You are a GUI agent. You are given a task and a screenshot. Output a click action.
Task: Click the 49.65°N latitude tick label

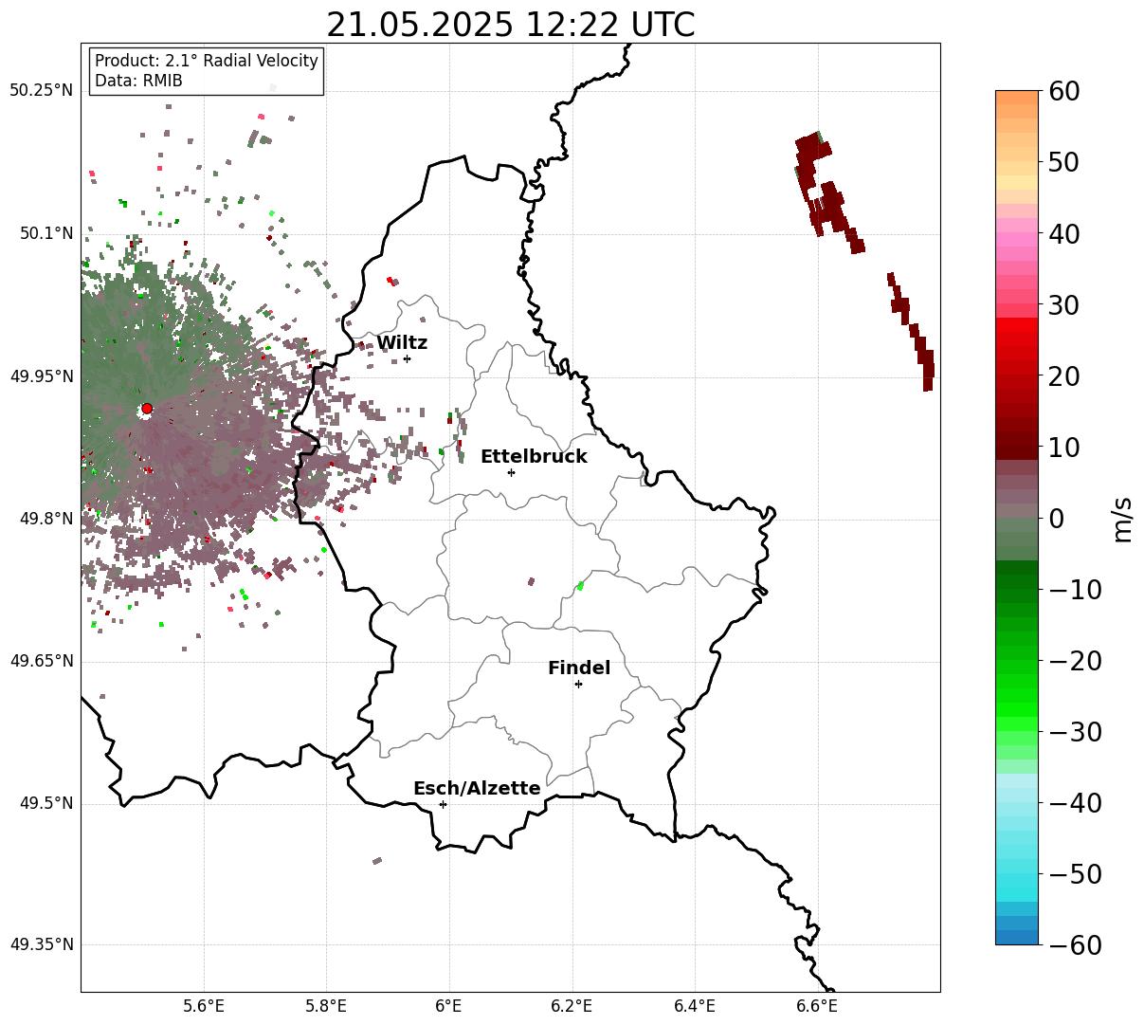(x=41, y=661)
